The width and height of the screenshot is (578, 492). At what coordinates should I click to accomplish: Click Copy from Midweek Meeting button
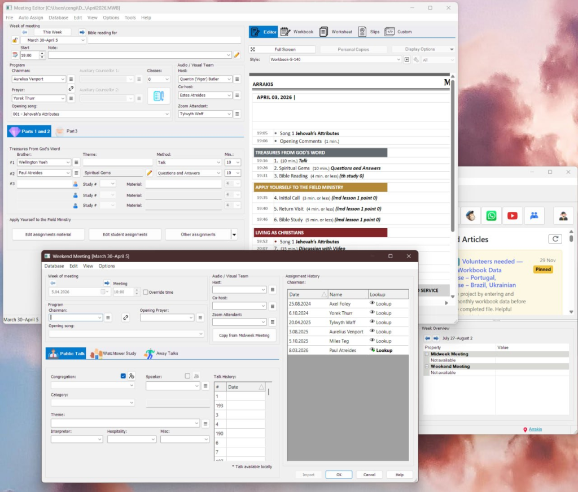click(x=244, y=336)
